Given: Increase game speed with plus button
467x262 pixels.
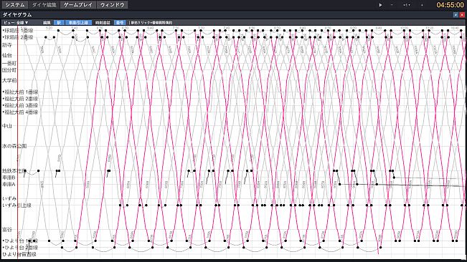Looking at the screenshot, I should click(422, 5).
